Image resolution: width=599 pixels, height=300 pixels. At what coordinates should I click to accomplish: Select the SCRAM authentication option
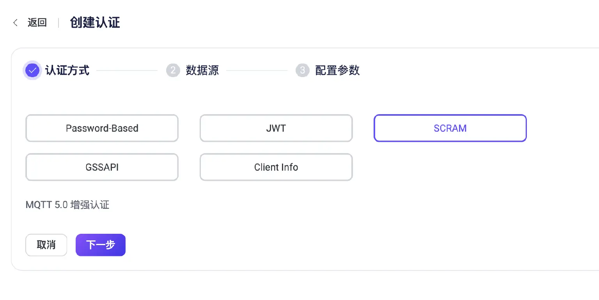point(450,128)
